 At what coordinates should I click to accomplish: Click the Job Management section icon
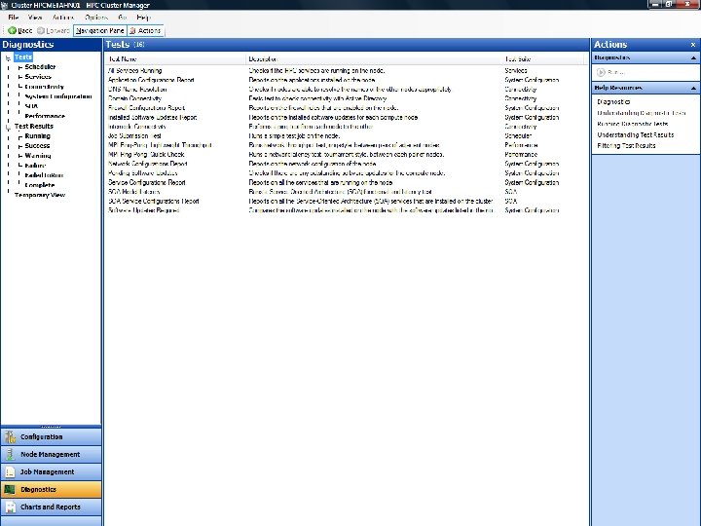[10, 471]
